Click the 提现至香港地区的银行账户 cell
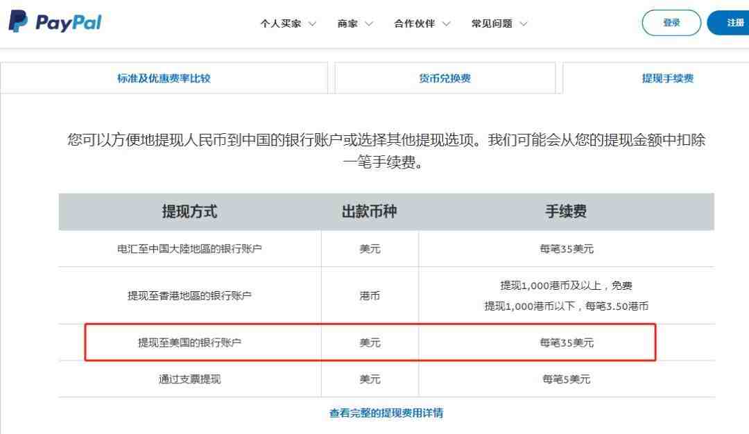This screenshot has height=434, width=749. click(x=189, y=295)
